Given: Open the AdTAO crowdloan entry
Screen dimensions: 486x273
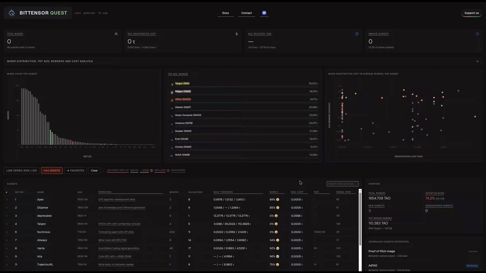Looking at the screenshot, I should 423,267.
